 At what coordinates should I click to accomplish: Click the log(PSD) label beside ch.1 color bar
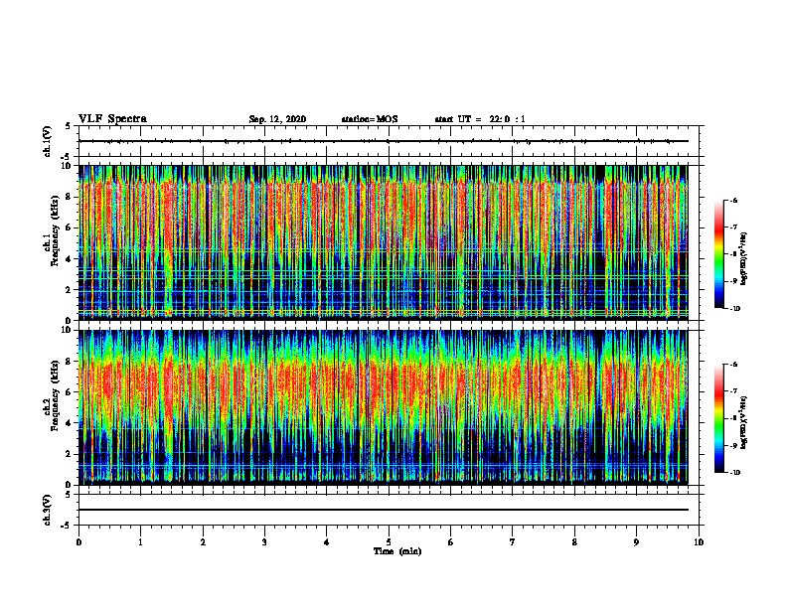point(744,259)
